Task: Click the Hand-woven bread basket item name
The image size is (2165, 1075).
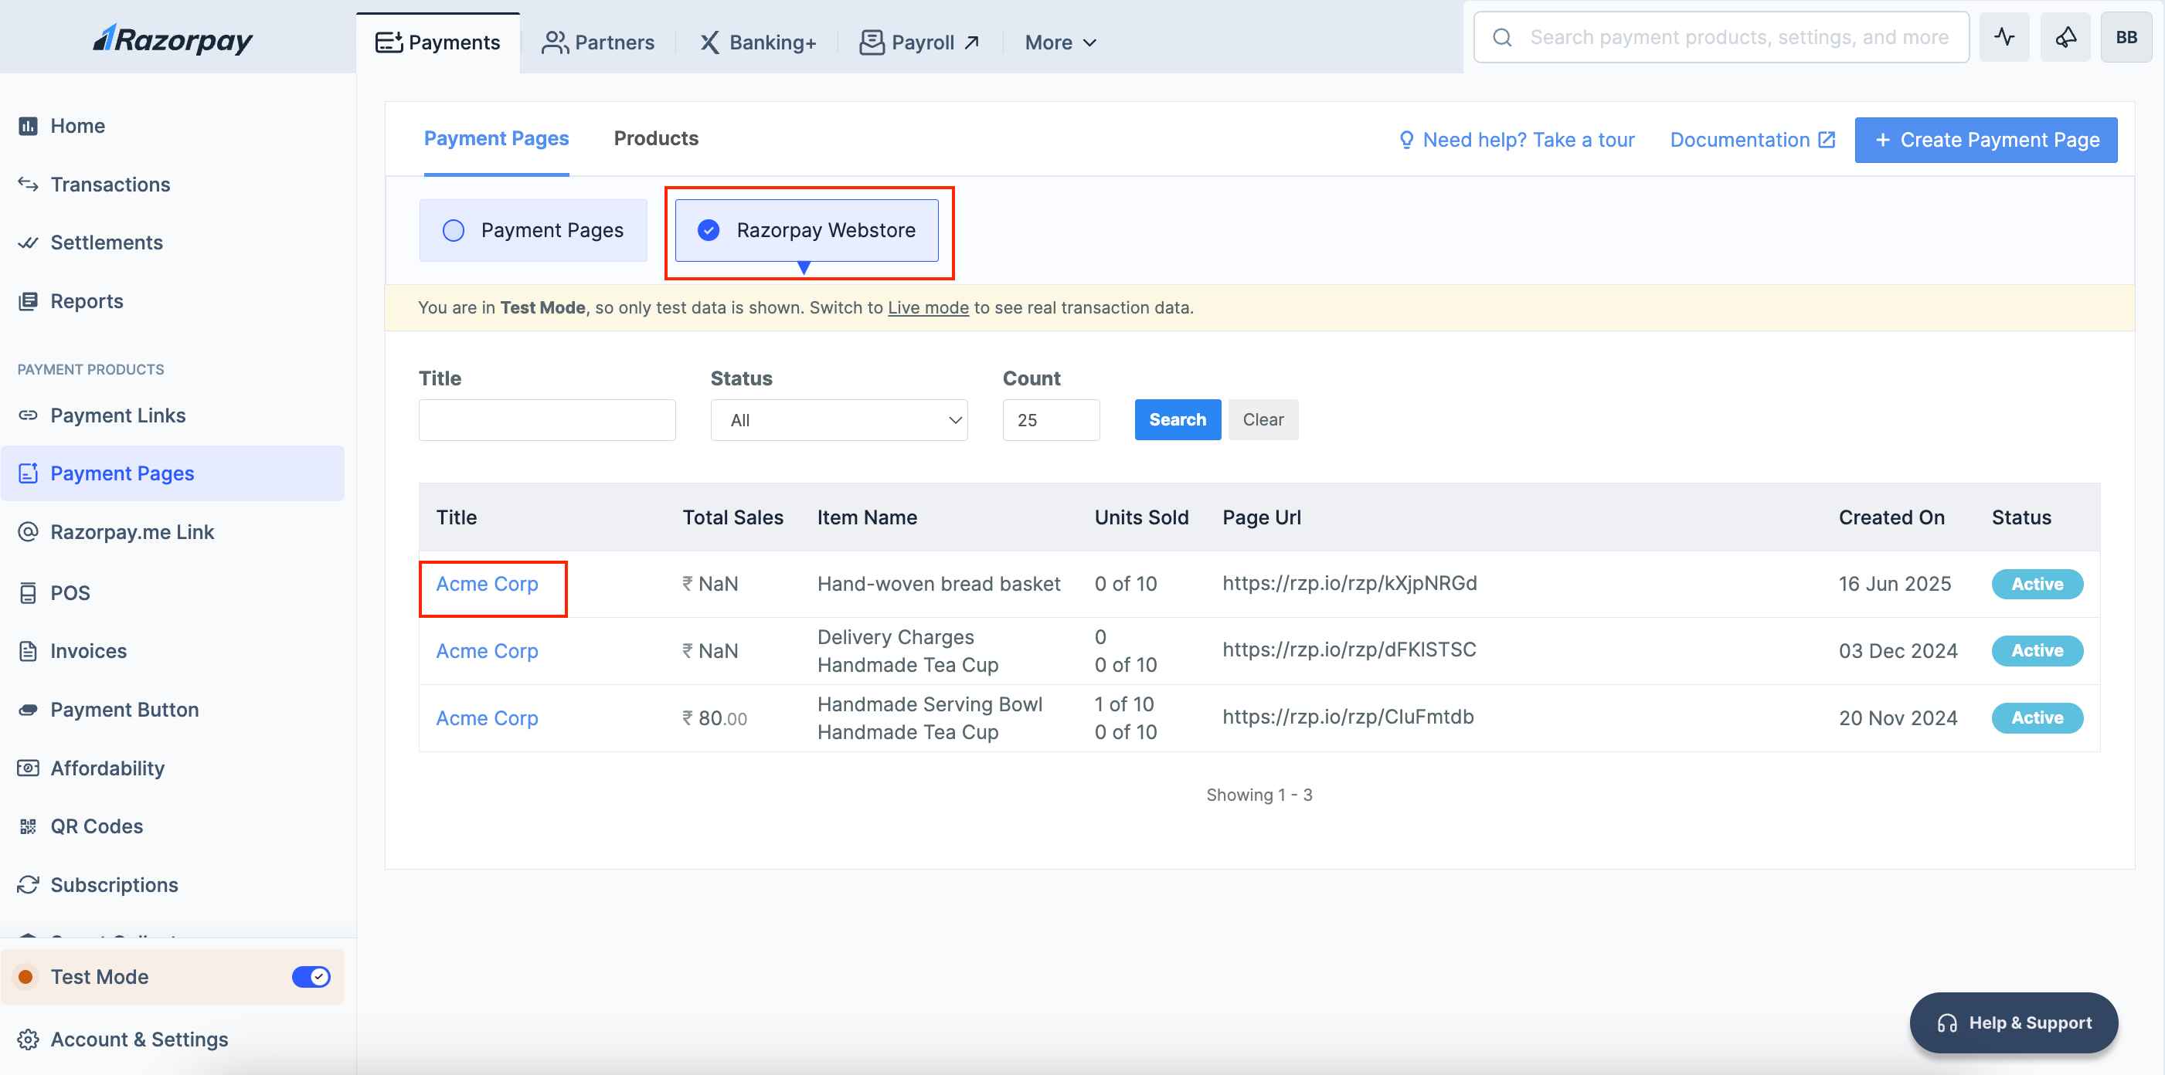Action: tap(939, 584)
